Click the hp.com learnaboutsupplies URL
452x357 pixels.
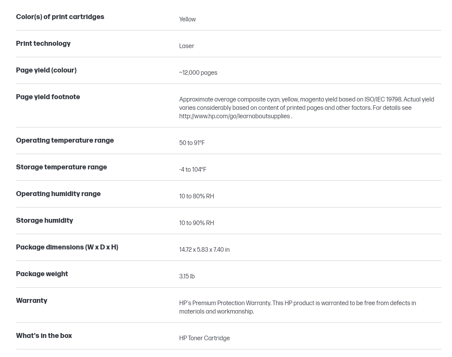(235, 116)
